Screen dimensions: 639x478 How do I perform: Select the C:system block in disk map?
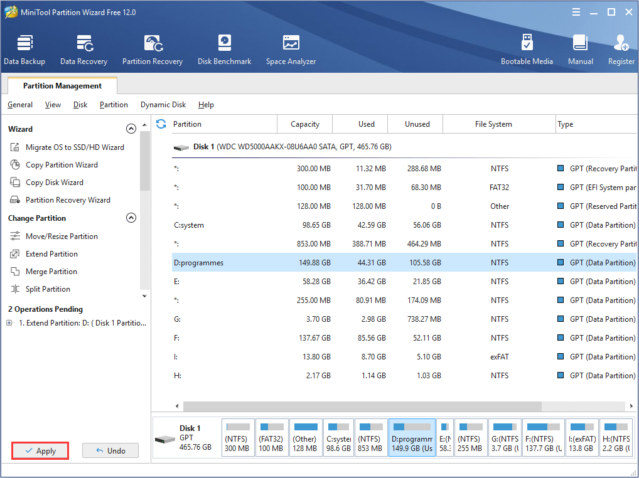click(339, 437)
